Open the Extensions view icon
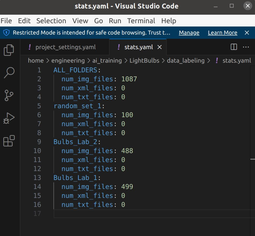Screen dimensions: 255x236 click(9, 141)
